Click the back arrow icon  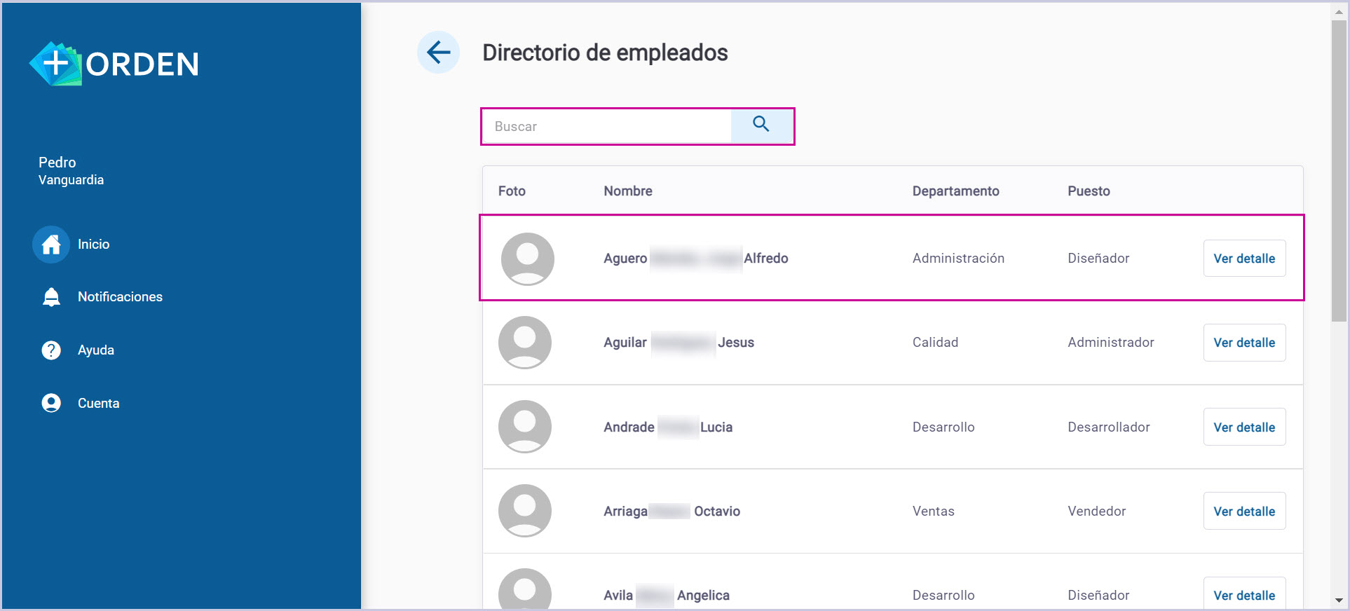(438, 53)
